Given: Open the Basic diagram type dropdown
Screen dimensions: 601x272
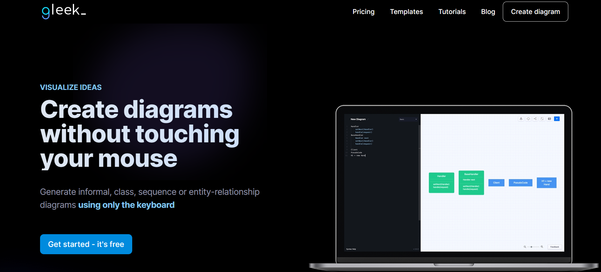Looking at the screenshot, I should coord(408,119).
